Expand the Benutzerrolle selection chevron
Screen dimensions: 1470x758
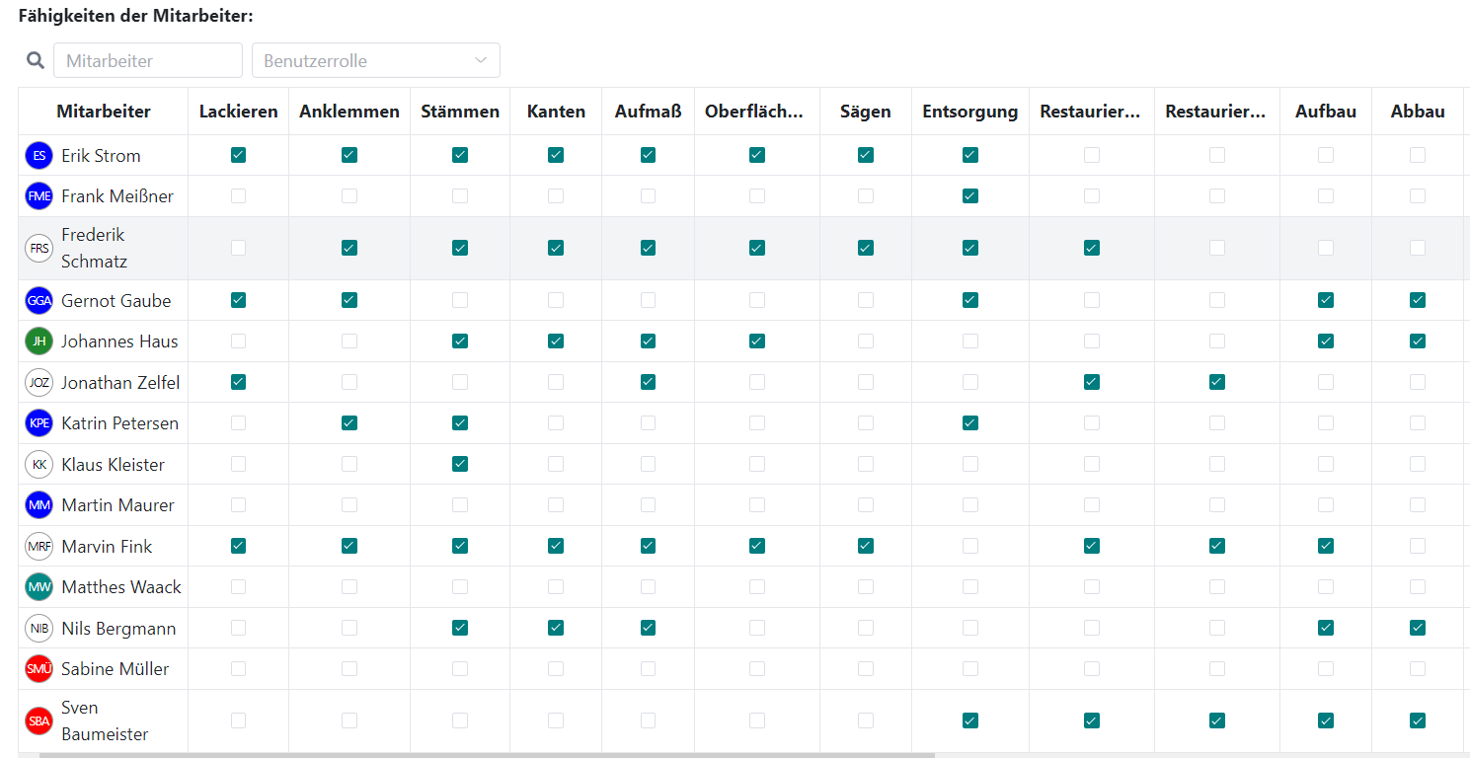(482, 60)
